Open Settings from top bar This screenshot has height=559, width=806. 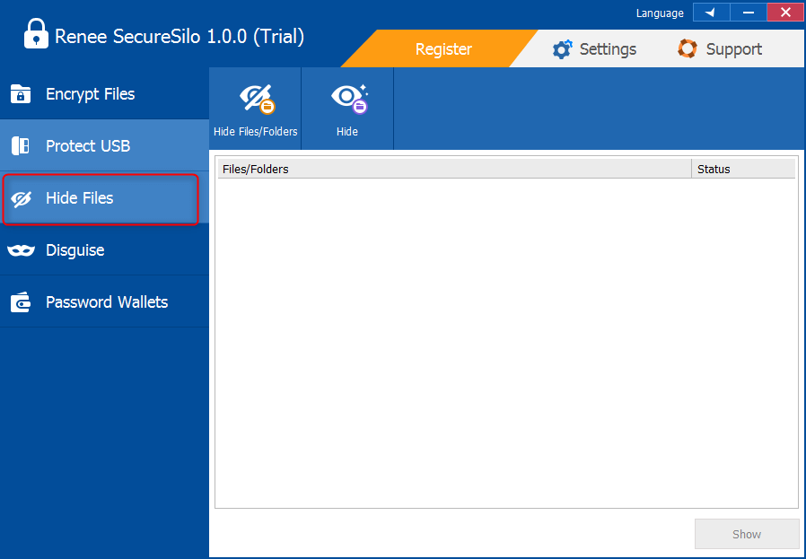click(594, 49)
